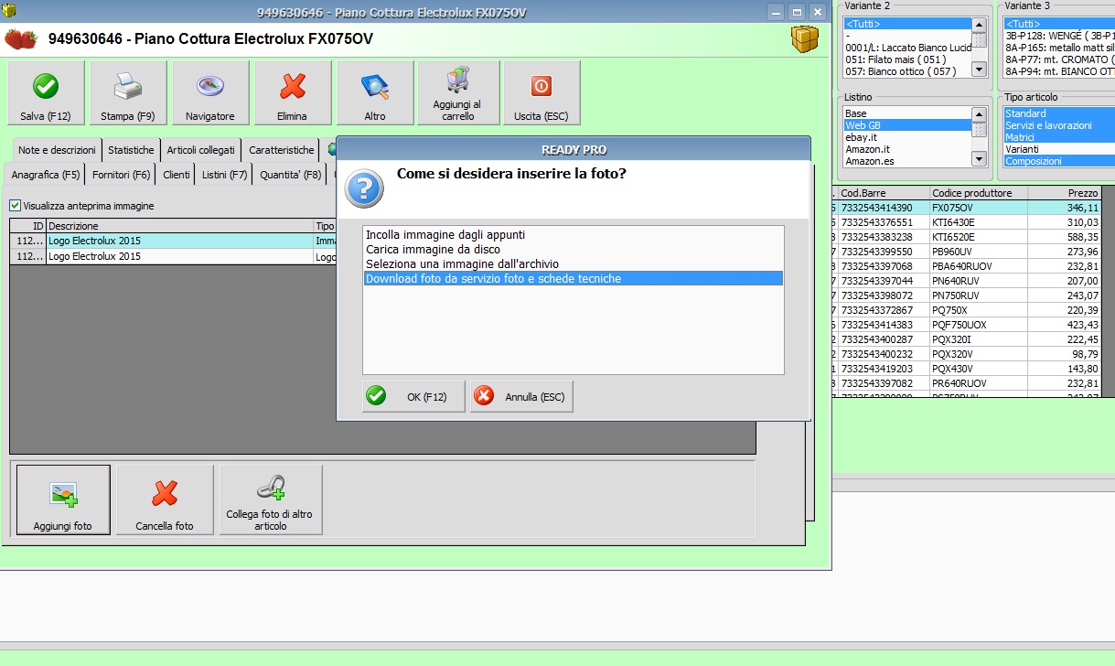Switch to the Statistiche tab

(x=131, y=150)
